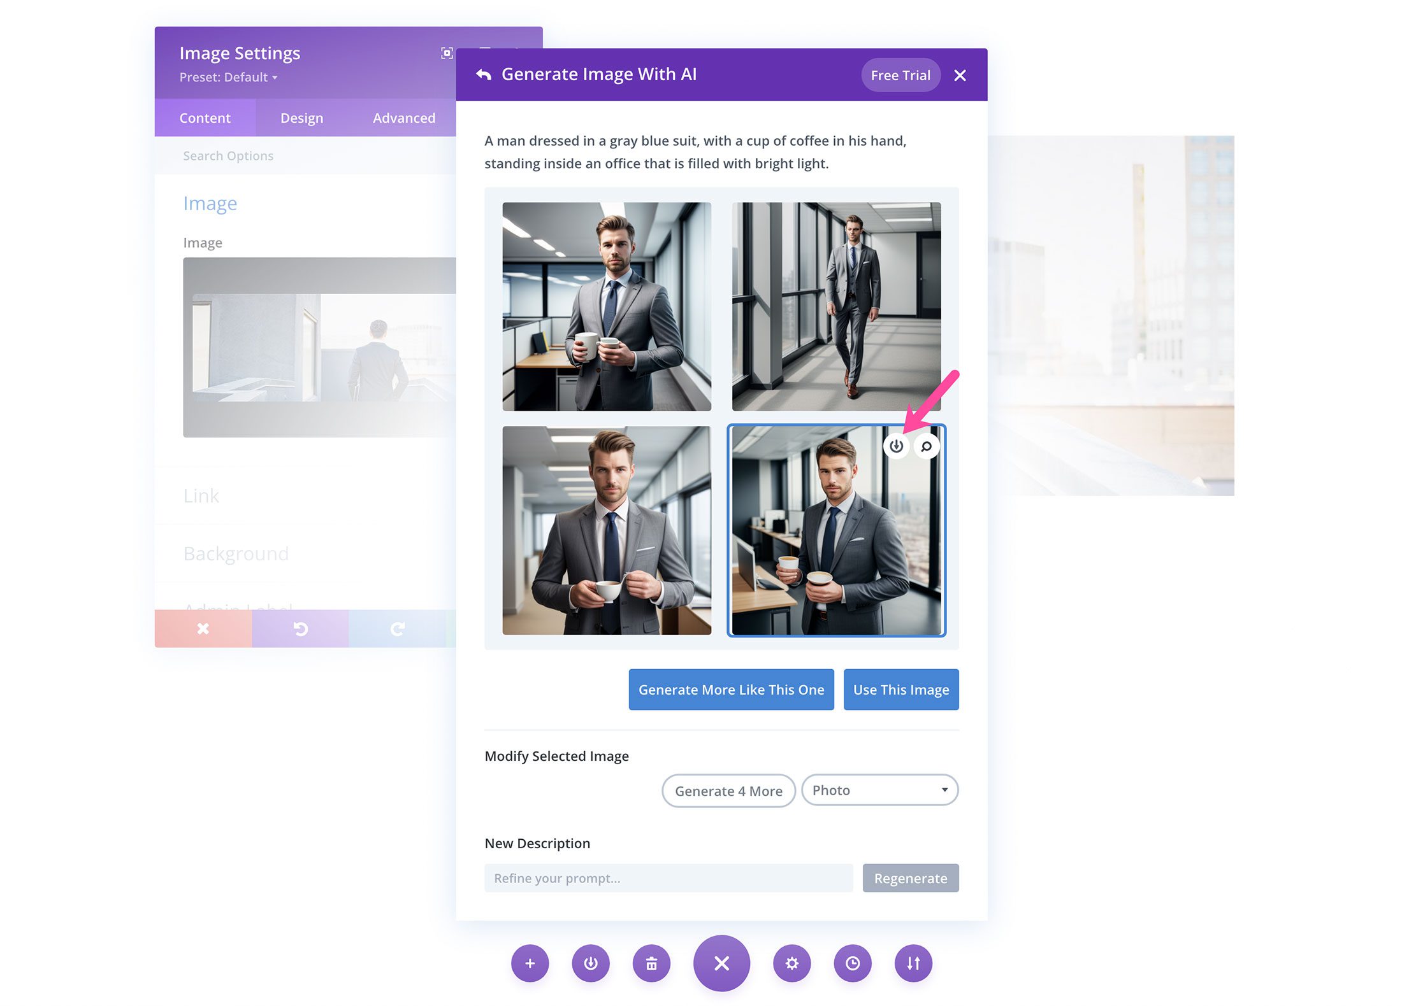
Task: Click the add (+) button in bottom toolbar
Action: pos(531,963)
